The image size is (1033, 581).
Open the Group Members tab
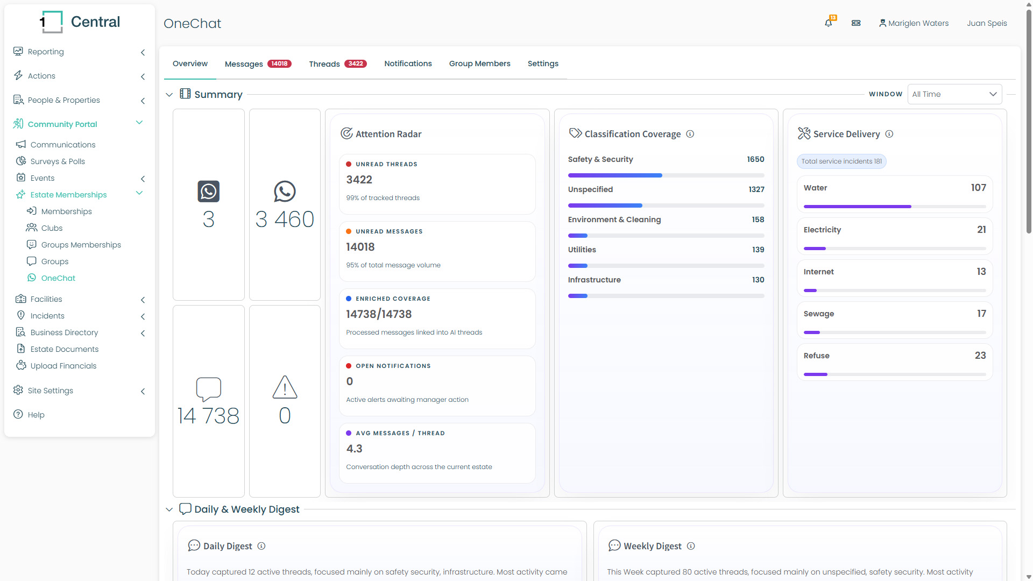click(479, 63)
